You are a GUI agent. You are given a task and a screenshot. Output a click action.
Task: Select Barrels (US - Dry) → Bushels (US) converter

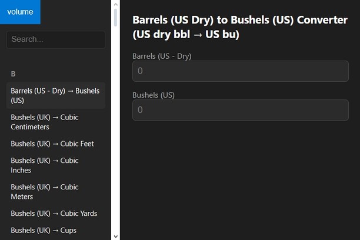point(55,95)
